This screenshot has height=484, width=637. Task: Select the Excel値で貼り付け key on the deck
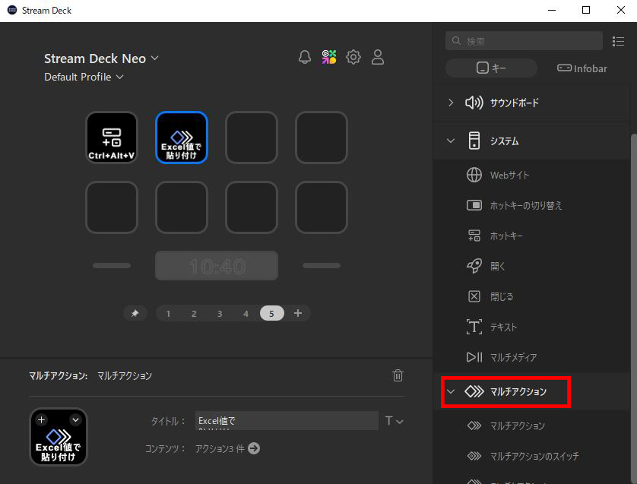point(182,138)
